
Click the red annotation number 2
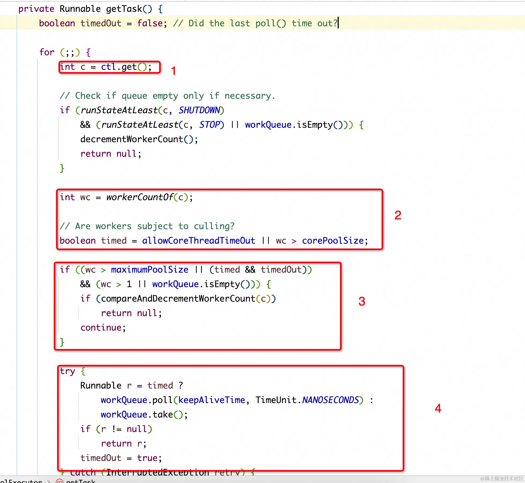pyautogui.click(x=398, y=215)
